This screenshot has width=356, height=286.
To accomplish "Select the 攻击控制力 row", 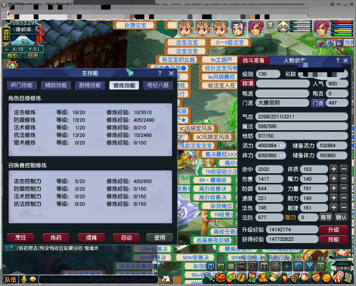I will click(x=90, y=181).
